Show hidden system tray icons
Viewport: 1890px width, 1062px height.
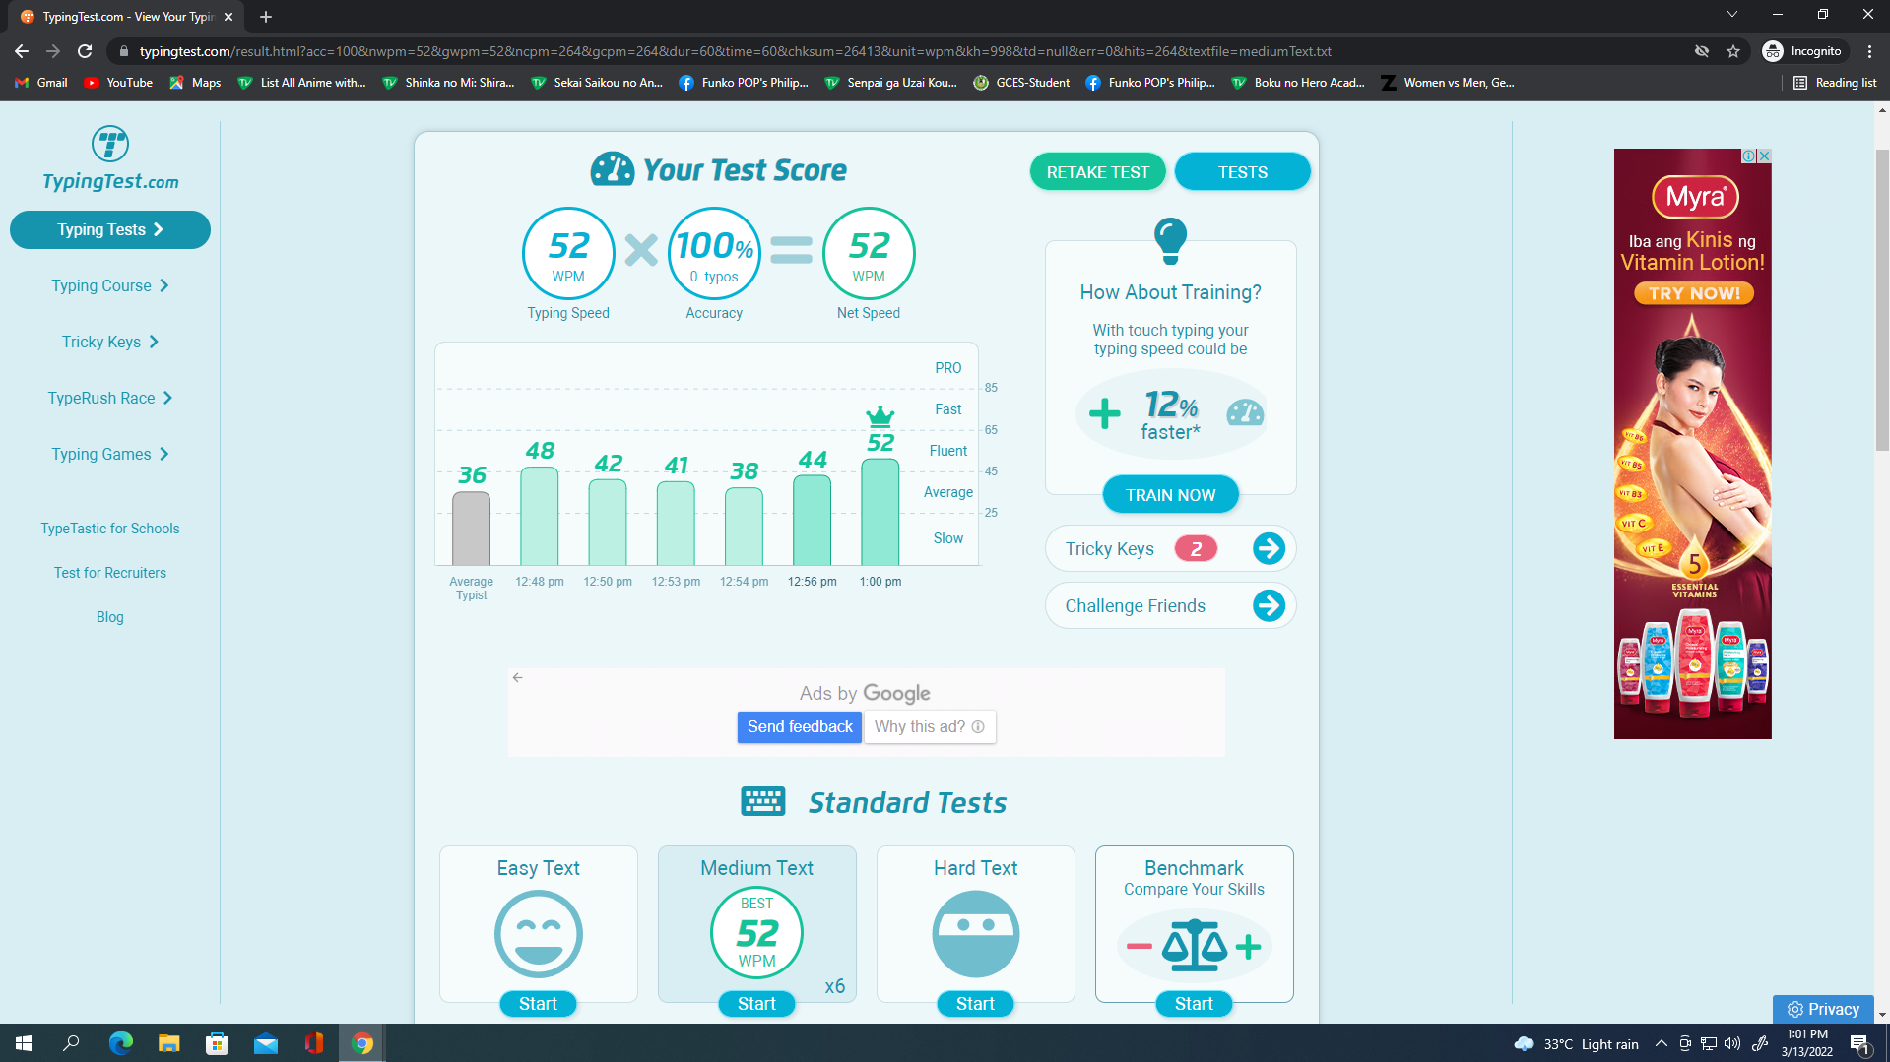[x=1661, y=1043]
